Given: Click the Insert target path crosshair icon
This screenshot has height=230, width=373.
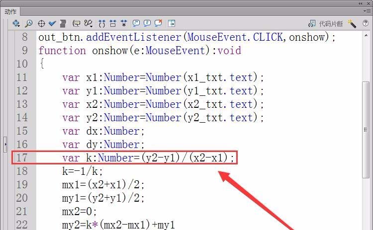Looking at the screenshot, I should 41,23.
